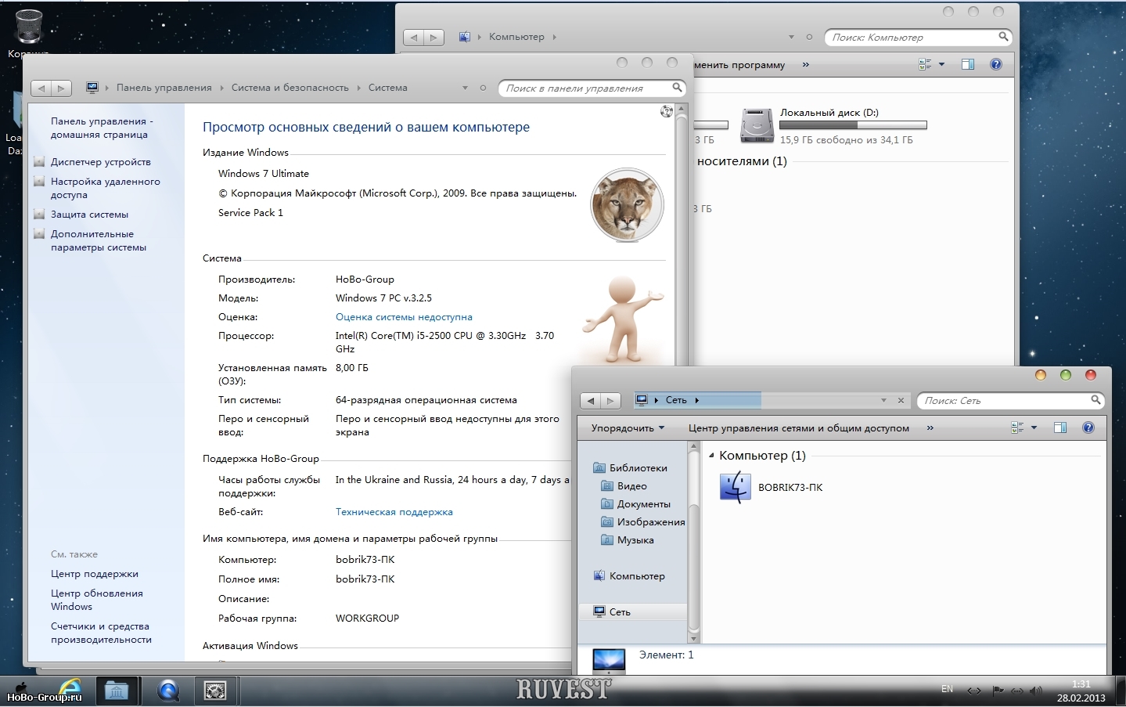The image size is (1126, 707).
Task: Click Система и безопасность breadcrumb
Action: pyautogui.click(x=290, y=88)
